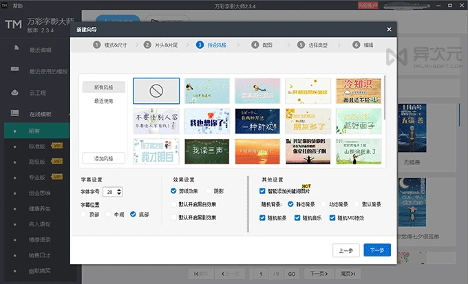Click the red 升级账户 button

tap(368, 6)
